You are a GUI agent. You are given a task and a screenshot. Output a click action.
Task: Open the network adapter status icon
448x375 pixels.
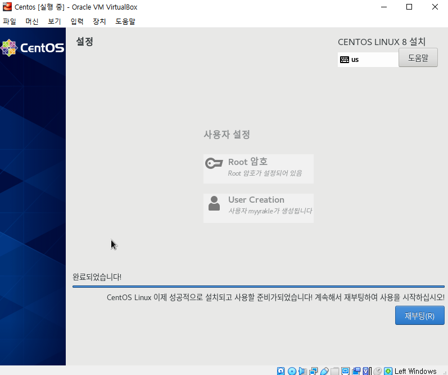(x=313, y=371)
